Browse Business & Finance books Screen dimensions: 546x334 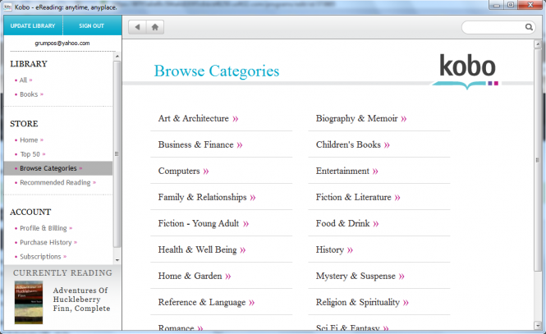pyautogui.click(x=200, y=144)
